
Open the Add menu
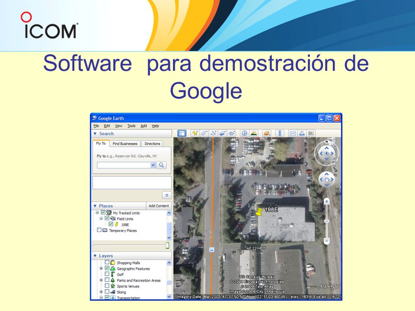[144, 126]
